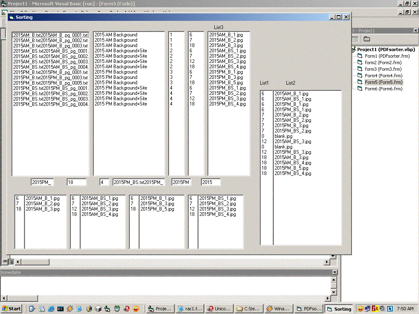The width and height of the screenshot is (419, 314).
Task: Switch to the Unico... taskbar button
Action: pyautogui.click(x=220, y=309)
